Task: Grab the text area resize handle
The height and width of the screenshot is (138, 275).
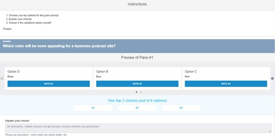Action: point(270,131)
